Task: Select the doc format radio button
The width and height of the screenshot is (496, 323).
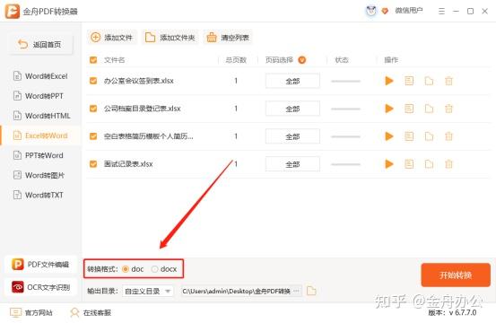Action: (126, 269)
